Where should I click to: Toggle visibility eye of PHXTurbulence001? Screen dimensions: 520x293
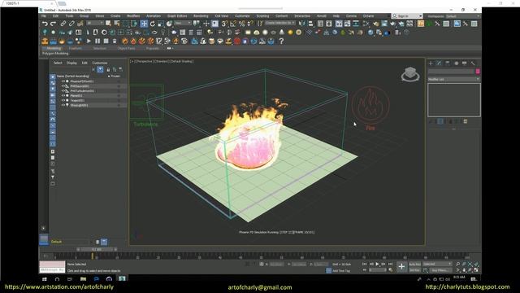click(x=63, y=90)
